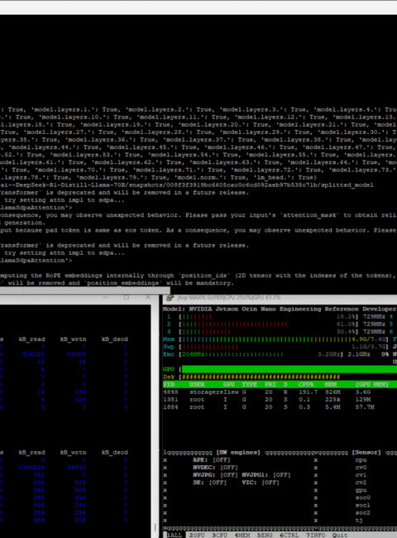397x538 pixels.
Task: Click the 424124 kB_read value
Action: (x=31, y=354)
